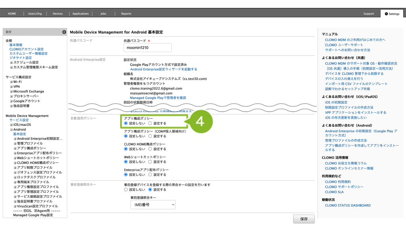Click the plus icon beside Googleアカウント

[11, 101]
